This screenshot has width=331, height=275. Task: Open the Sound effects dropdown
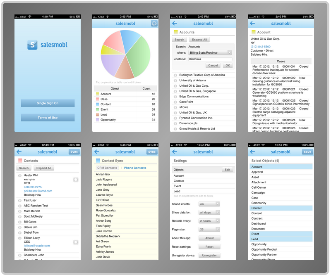(209, 204)
